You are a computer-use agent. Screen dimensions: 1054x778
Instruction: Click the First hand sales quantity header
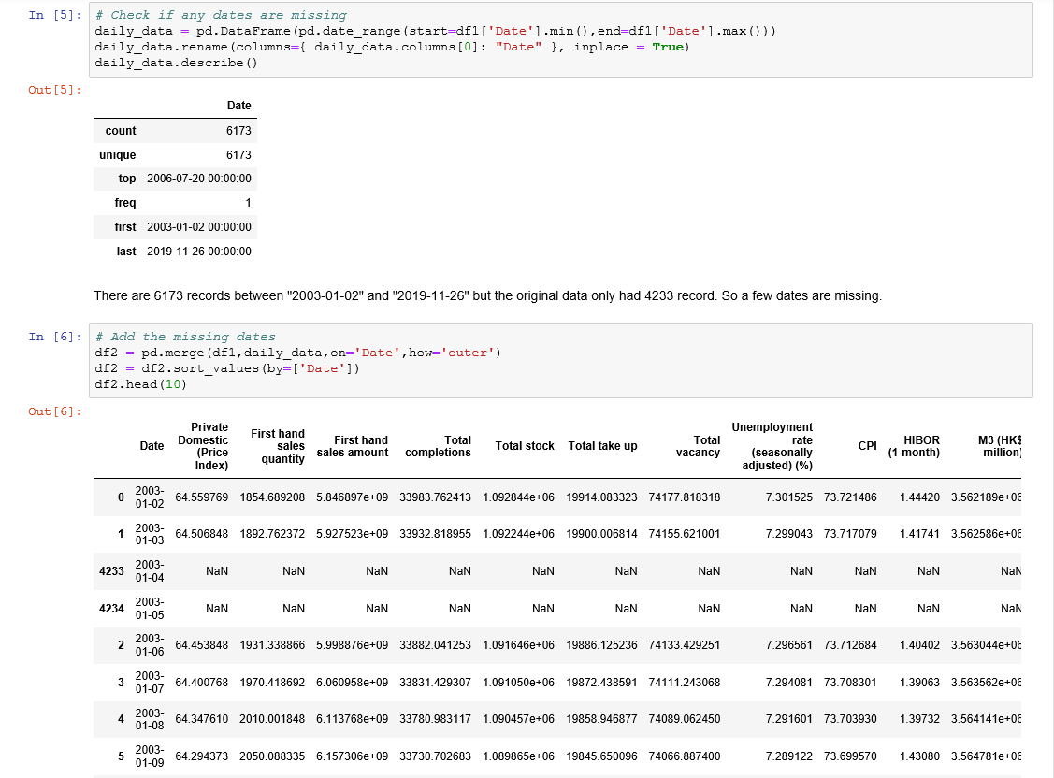(x=278, y=446)
